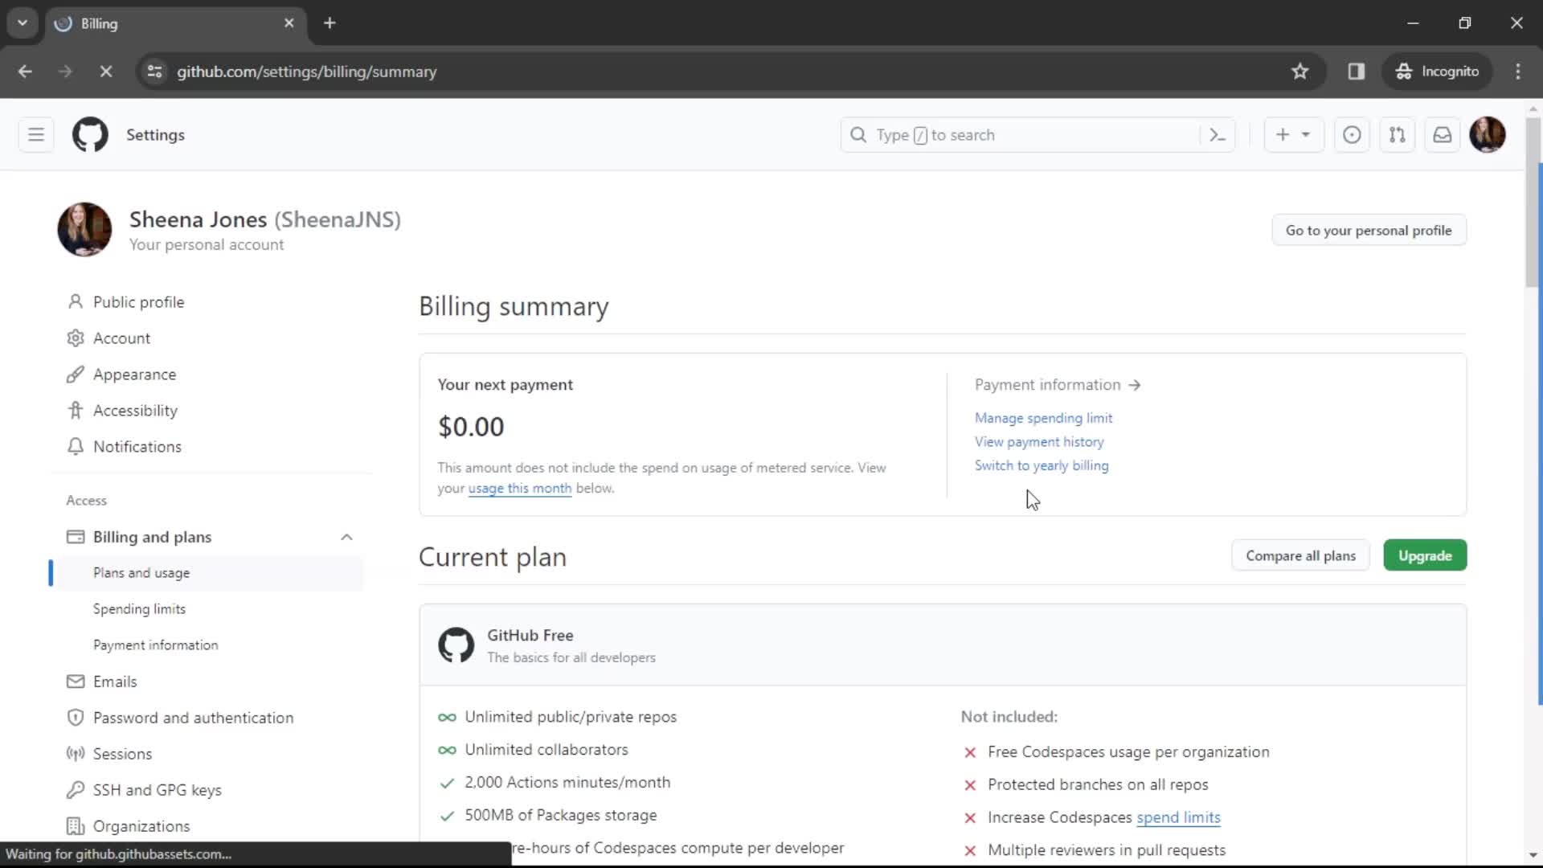
Task: Select Plans and usage menu item
Action: click(x=141, y=572)
